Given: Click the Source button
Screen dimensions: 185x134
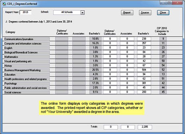Looking at the screenshot, I should tap(145, 13).
